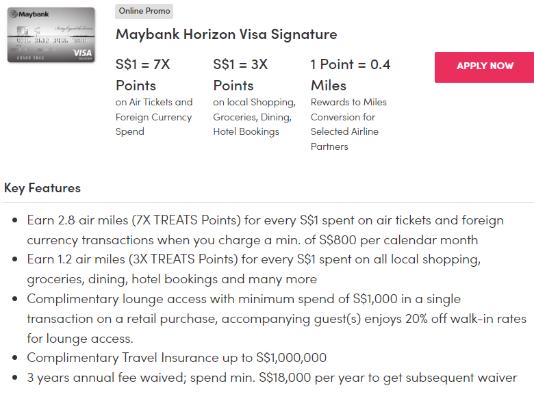
Task: Click the Rewards to Miles Conversion description
Action: [348, 124]
